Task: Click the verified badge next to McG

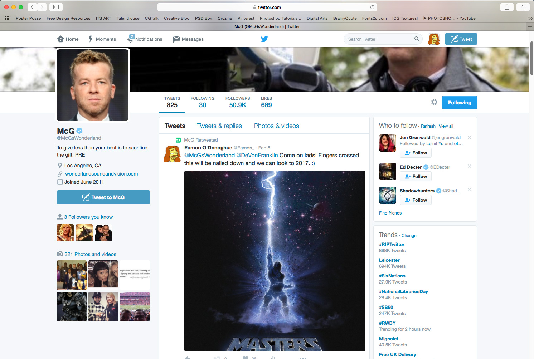Action: point(79,131)
